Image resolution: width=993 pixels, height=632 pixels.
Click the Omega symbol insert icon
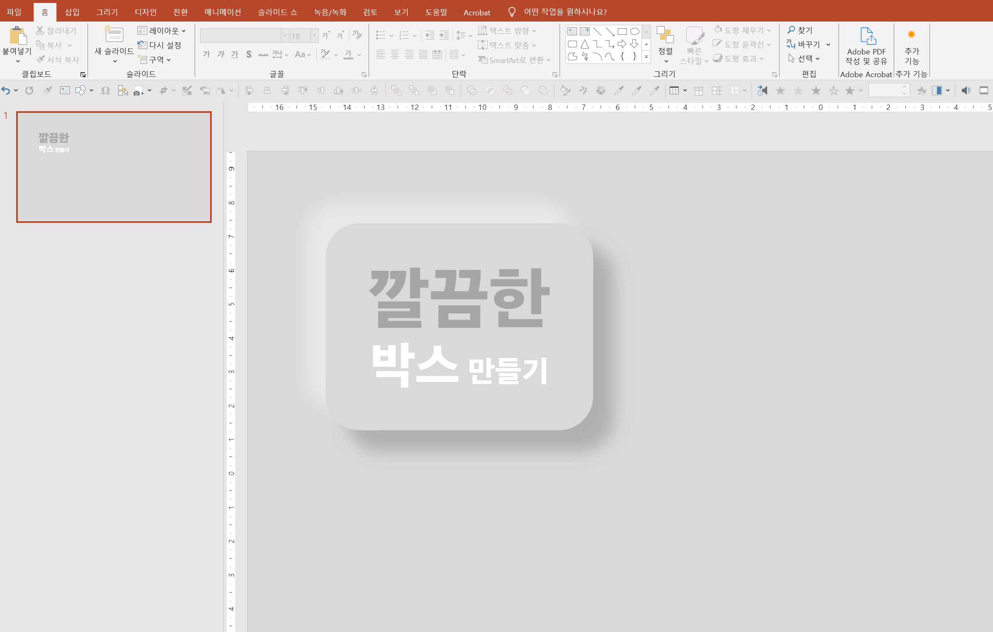coord(105,90)
